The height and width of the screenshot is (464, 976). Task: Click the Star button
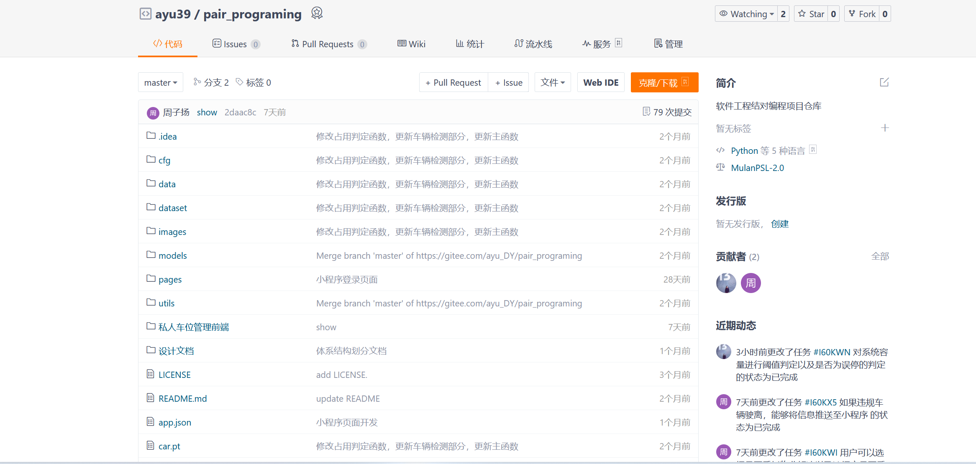tap(811, 14)
